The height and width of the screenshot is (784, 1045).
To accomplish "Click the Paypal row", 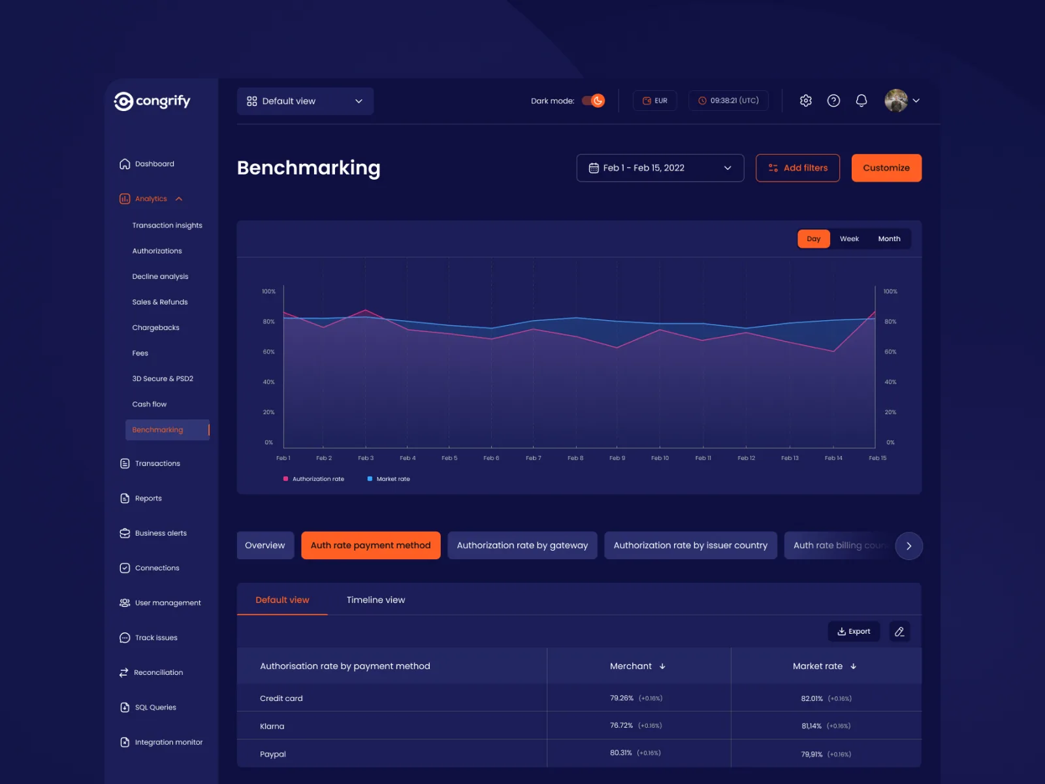I will 579,753.
